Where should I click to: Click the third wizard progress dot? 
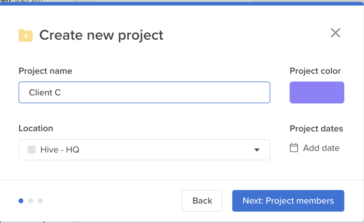[41, 201]
